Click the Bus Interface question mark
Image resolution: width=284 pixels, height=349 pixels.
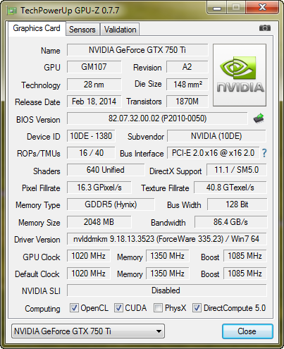click(x=264, y=153)
